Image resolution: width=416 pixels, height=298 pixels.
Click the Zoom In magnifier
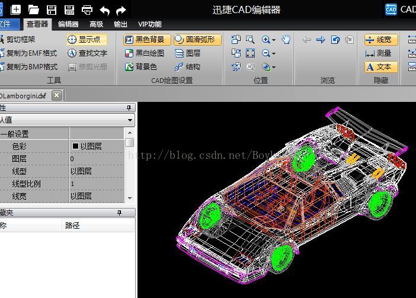(265, 40)
